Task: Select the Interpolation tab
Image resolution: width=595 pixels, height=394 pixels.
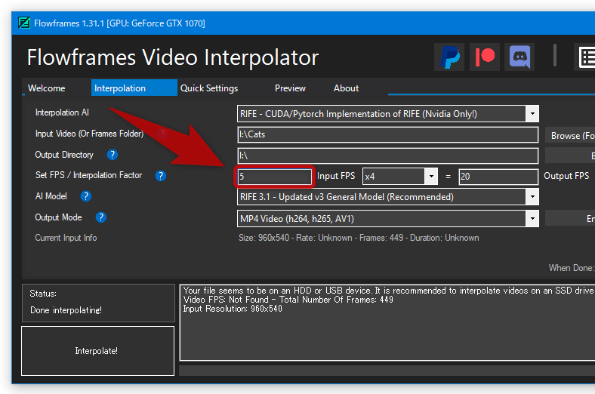Action: [134, 88]
